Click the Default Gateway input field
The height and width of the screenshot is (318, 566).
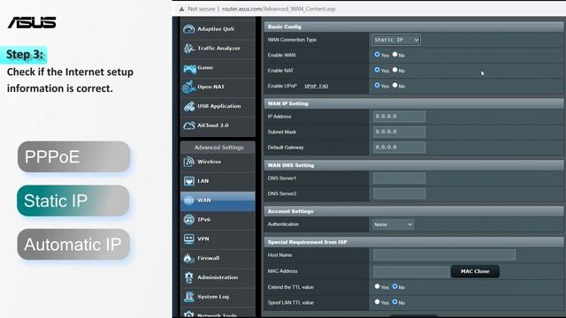(399, 148)
